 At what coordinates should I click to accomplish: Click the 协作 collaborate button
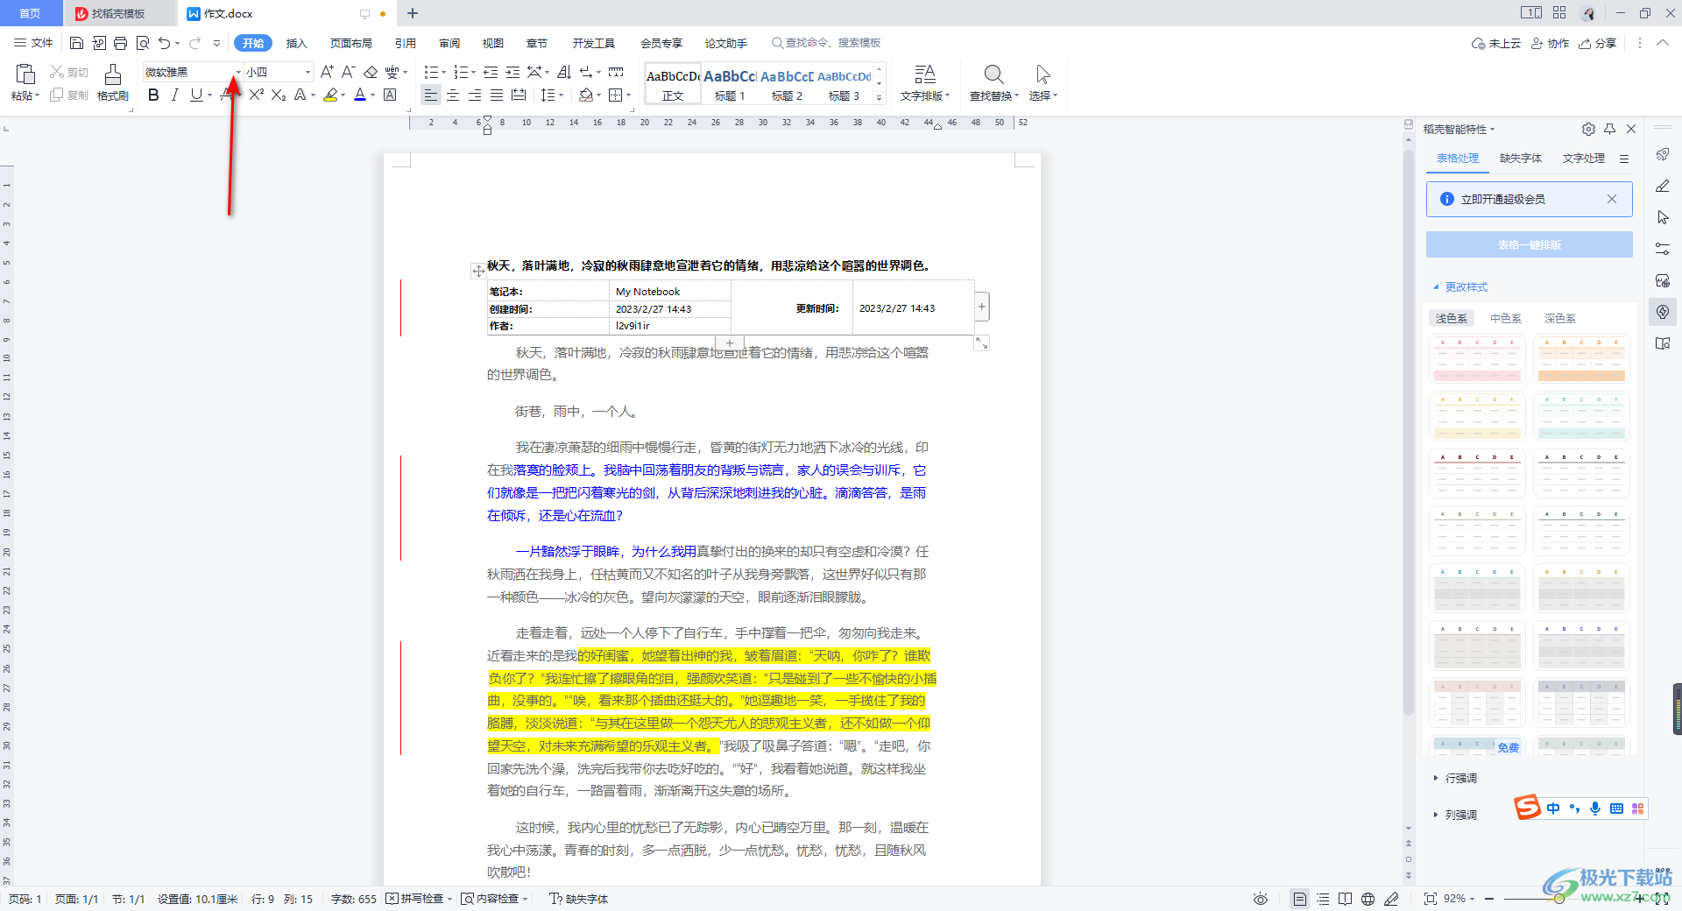pyautogui.click(x=1550, y=43)
